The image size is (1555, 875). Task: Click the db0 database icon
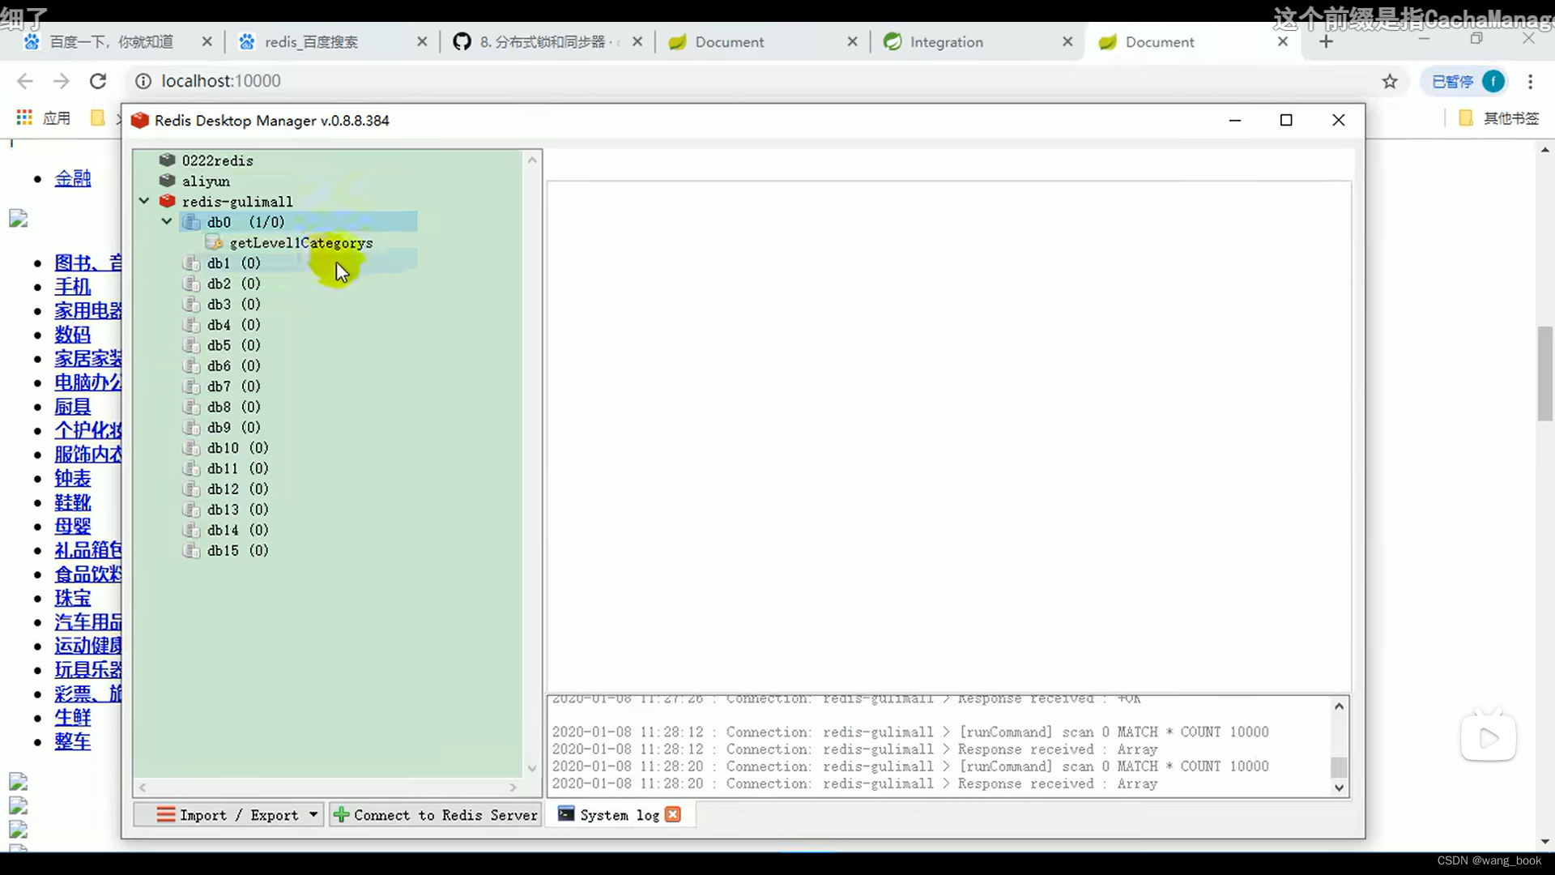click(x=192, y=222)
